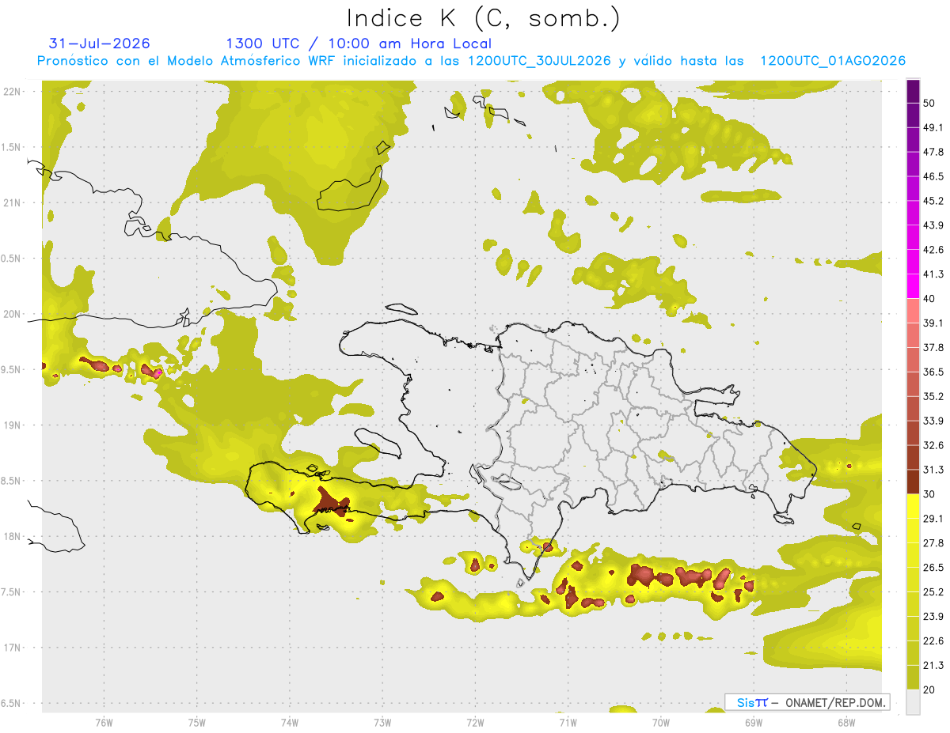950x733 pixels.
Task: Click the colorbar value '40'
Action: (930, 299)
